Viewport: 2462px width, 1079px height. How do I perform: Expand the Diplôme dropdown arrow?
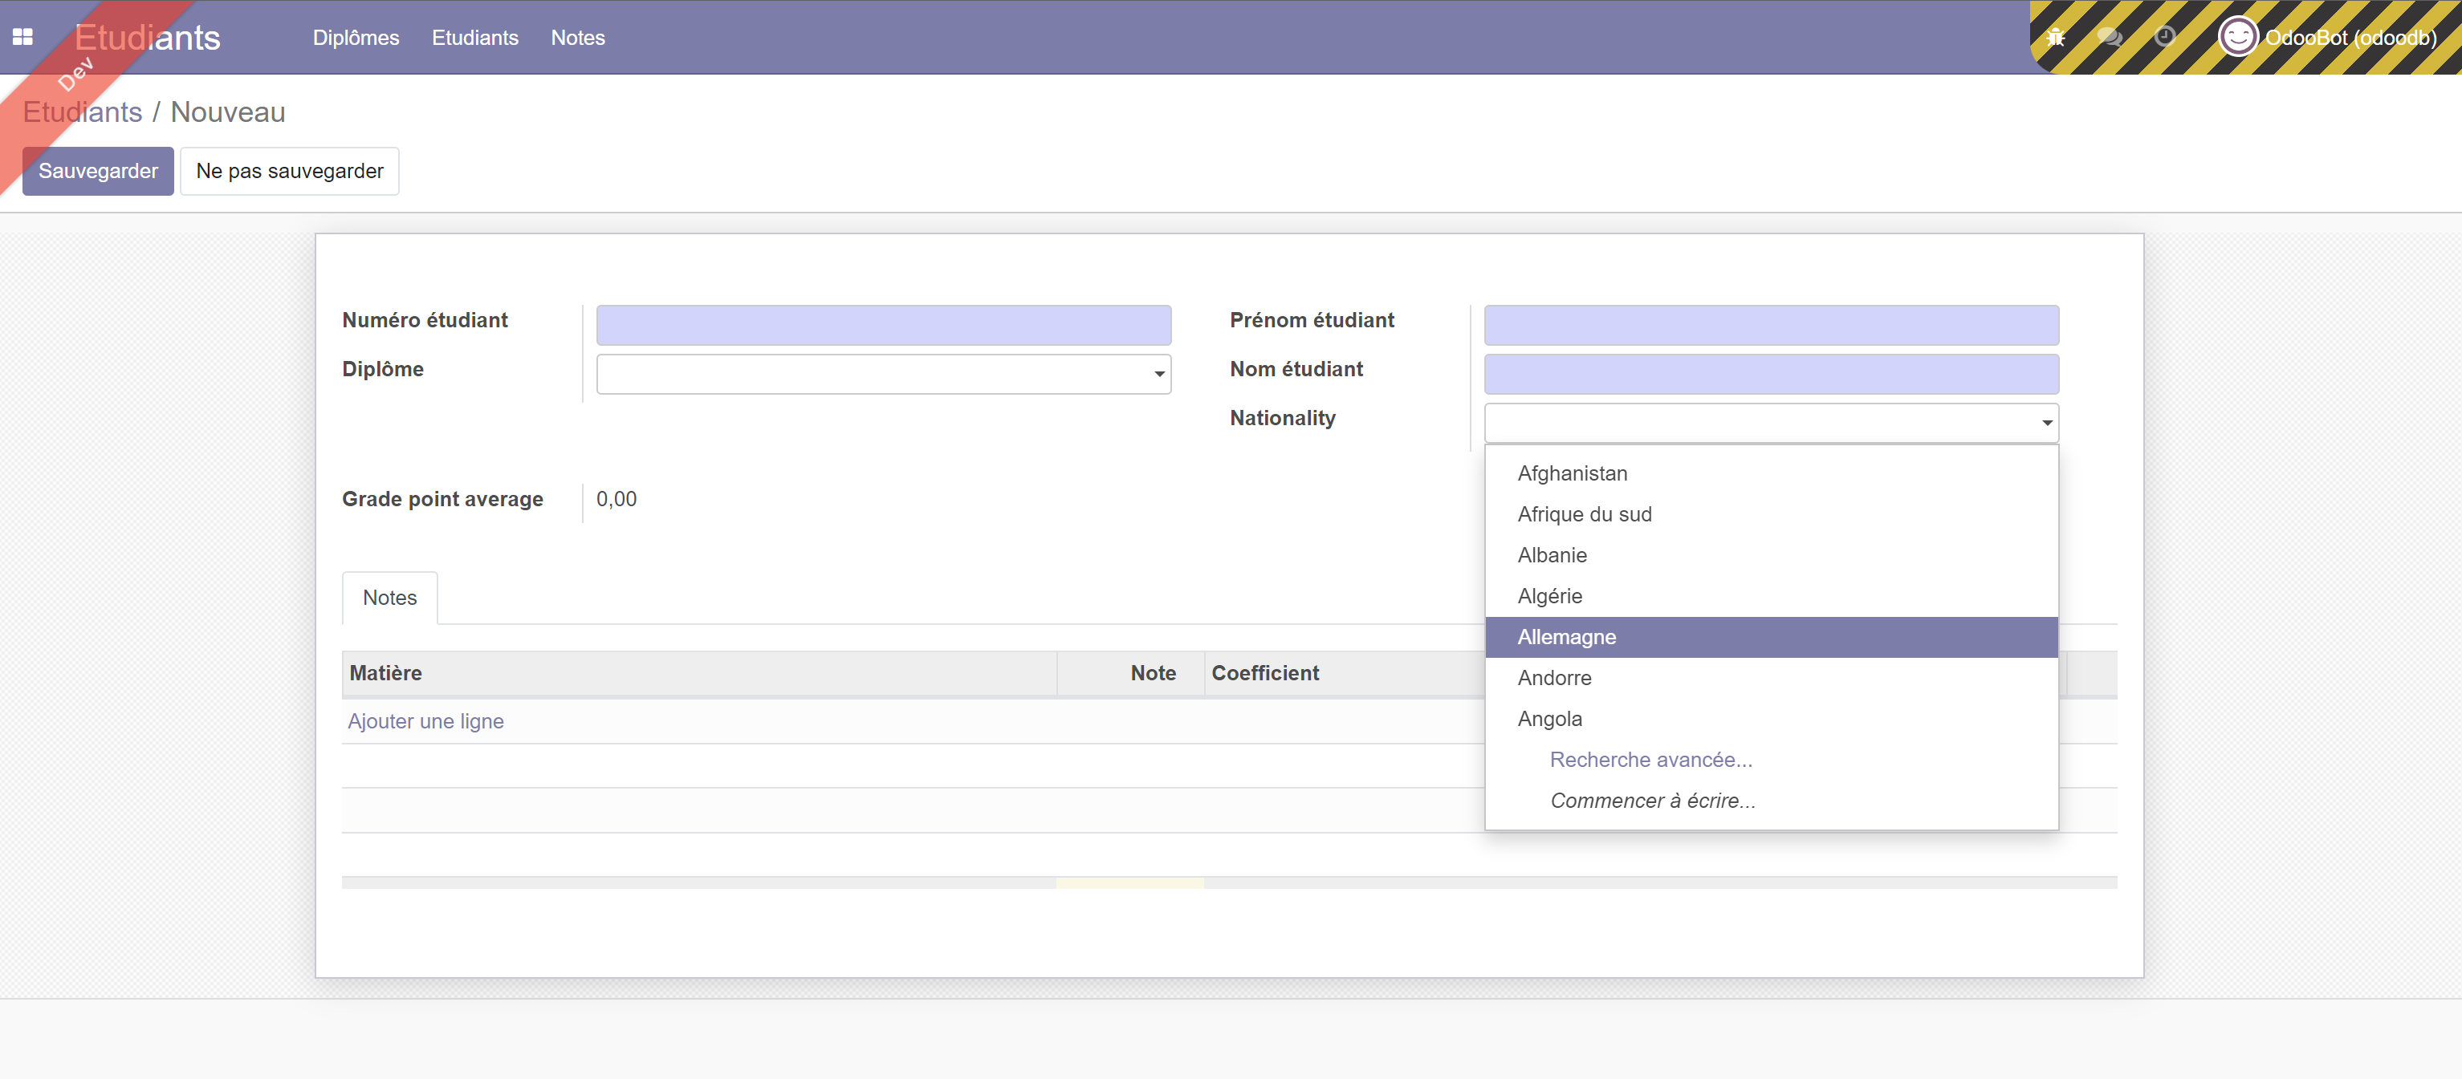point(1158,375)
